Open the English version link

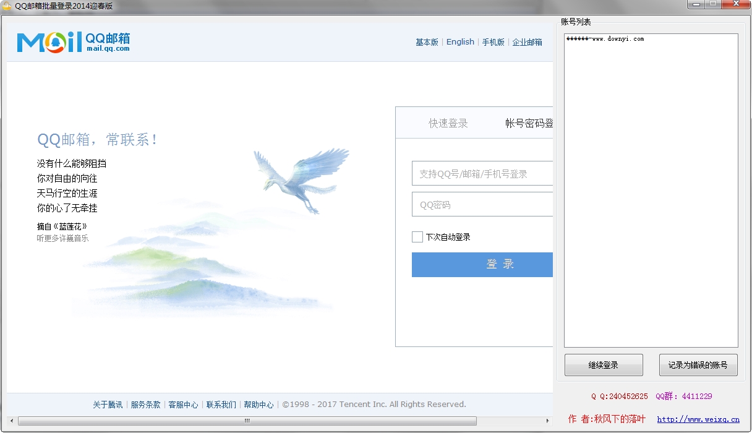tap(460, 41)
